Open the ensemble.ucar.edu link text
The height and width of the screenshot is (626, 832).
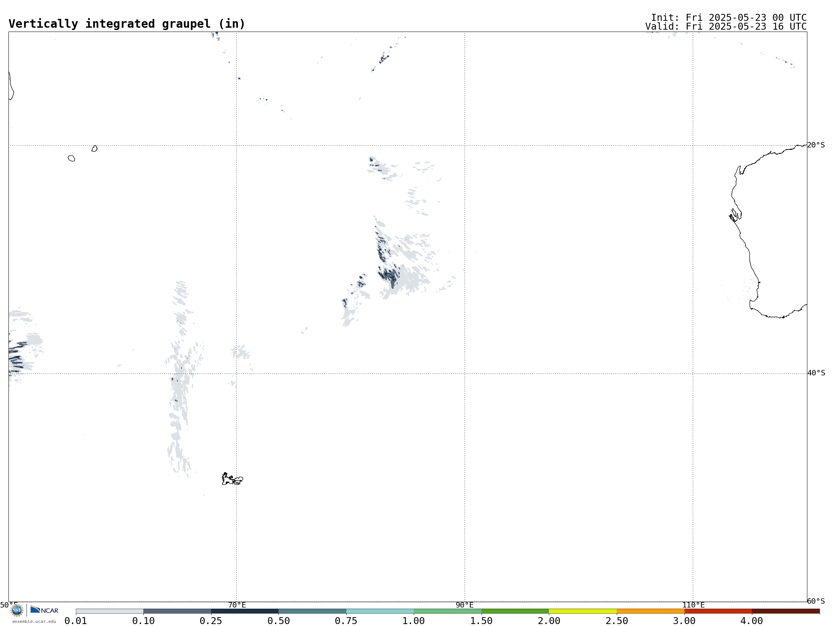(x=34, y=621)
